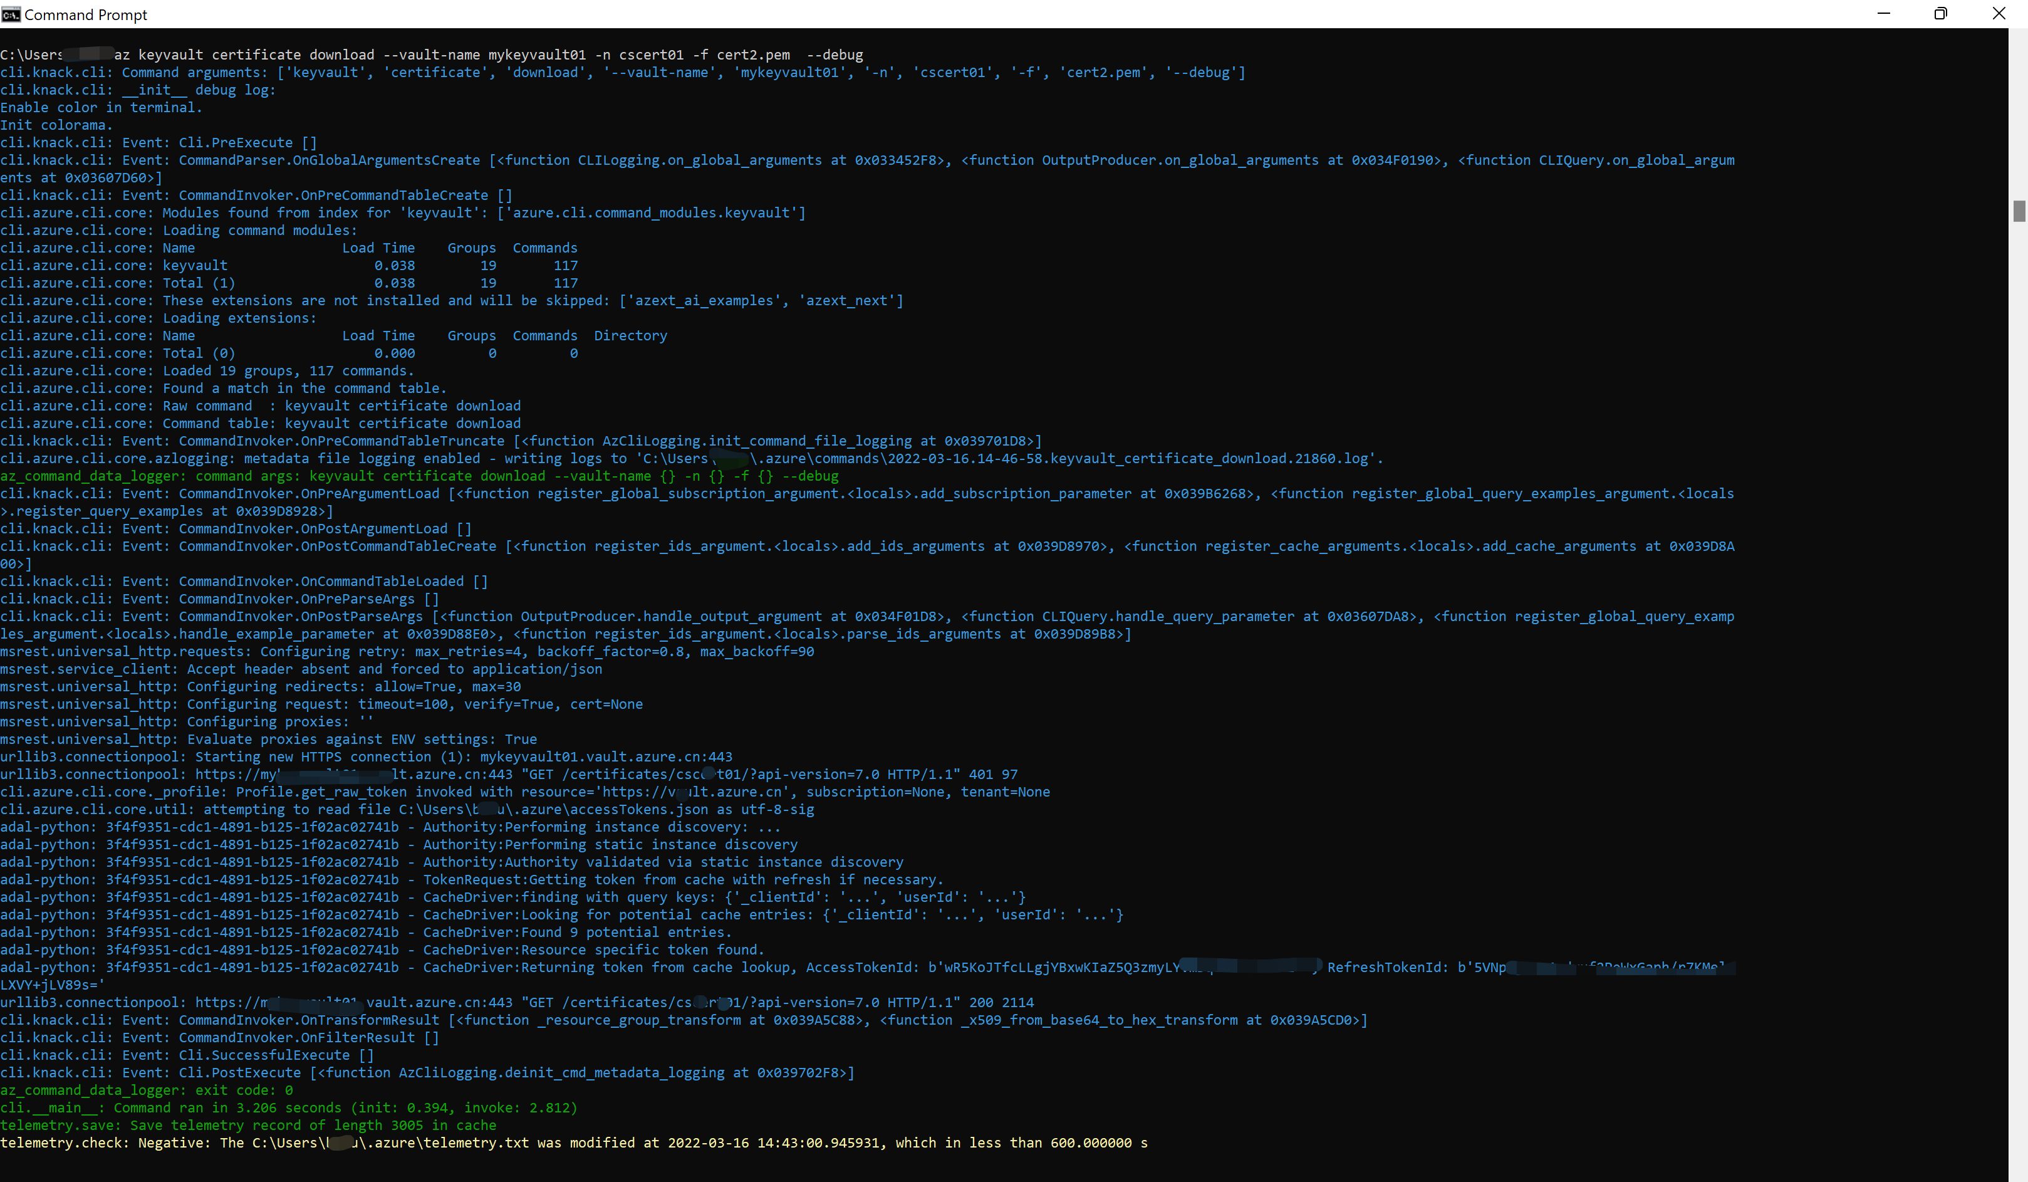The image size is (2028, 1182).
Task: Click the 'telemetry.check: Negative' last line
Action: pyautogui.click(x=573, y=1143)
